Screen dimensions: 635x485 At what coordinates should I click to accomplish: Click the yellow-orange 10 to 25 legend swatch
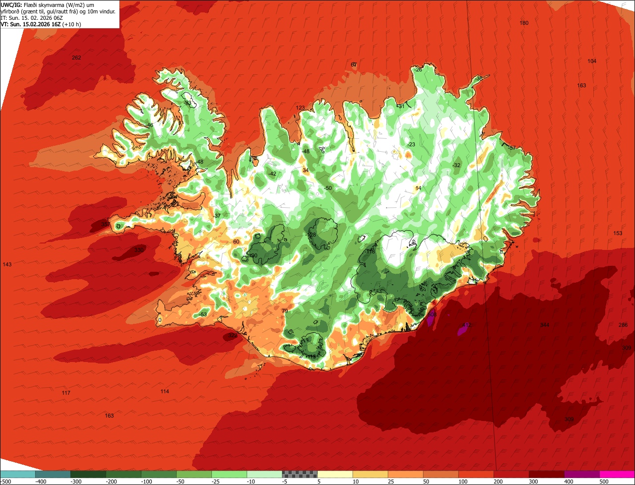click(370, 474)
